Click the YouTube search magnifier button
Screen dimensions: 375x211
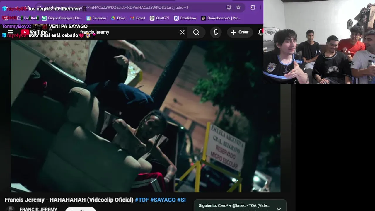pyautogui.click(x=196, y=32)
